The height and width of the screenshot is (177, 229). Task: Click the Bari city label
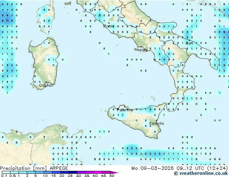189,43
